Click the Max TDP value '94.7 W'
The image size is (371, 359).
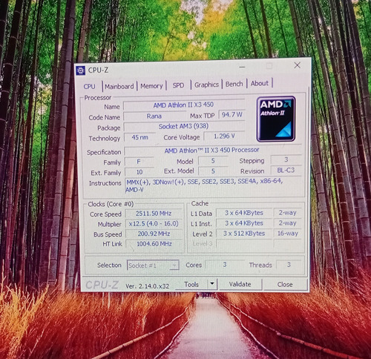click(x=232, y=115)
